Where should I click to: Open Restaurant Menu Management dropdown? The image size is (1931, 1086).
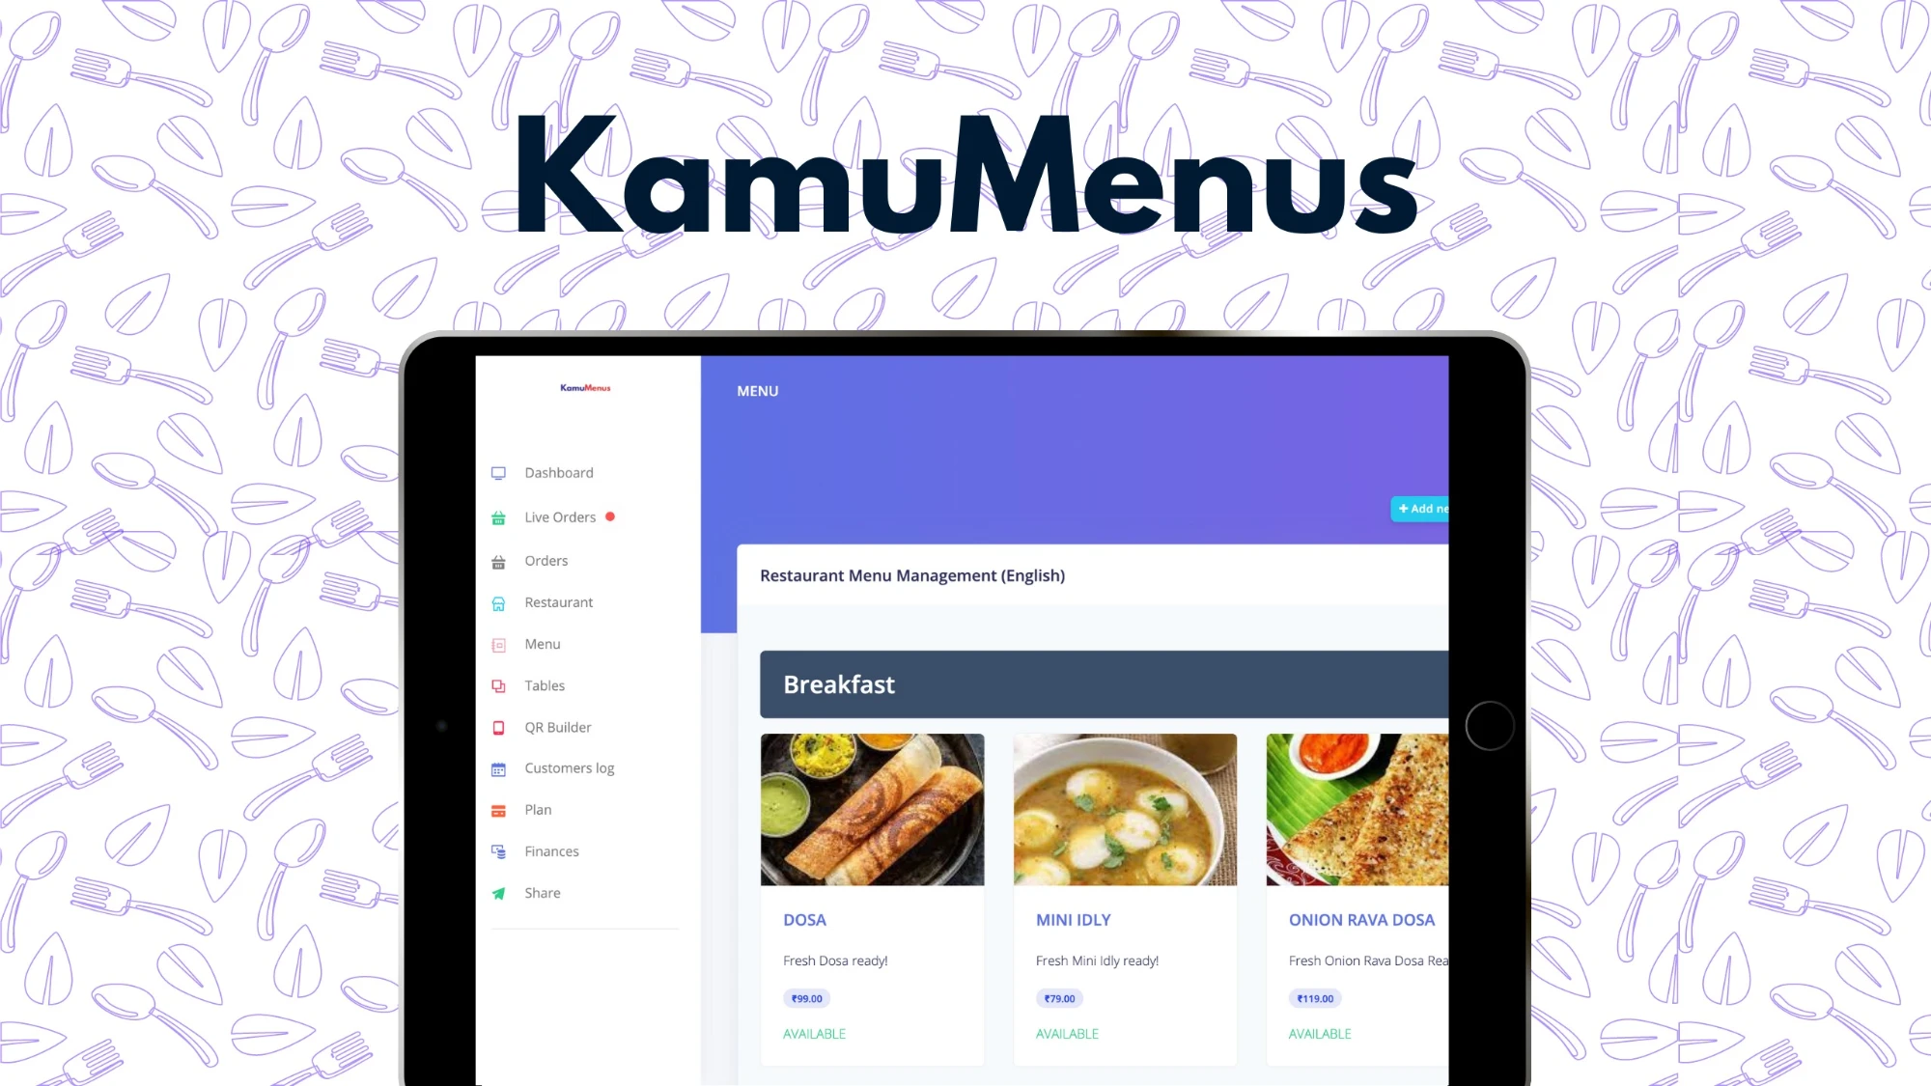[x=912, y=575]
